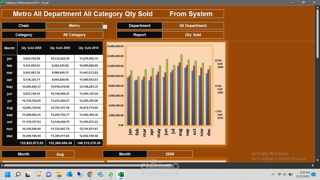Select the All Category value cell
The image size is (320, 180).
coord(74,35)
